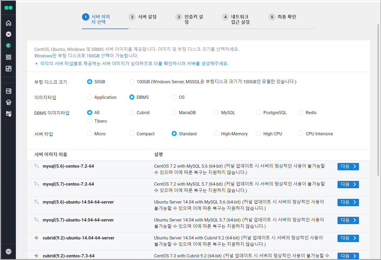Open the sidebar icon below the cloud server
Viewport: 381px width, 260px height.
click(9, 114)
